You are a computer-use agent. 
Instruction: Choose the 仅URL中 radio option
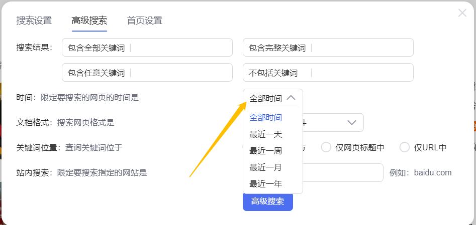tap(405, 147)
